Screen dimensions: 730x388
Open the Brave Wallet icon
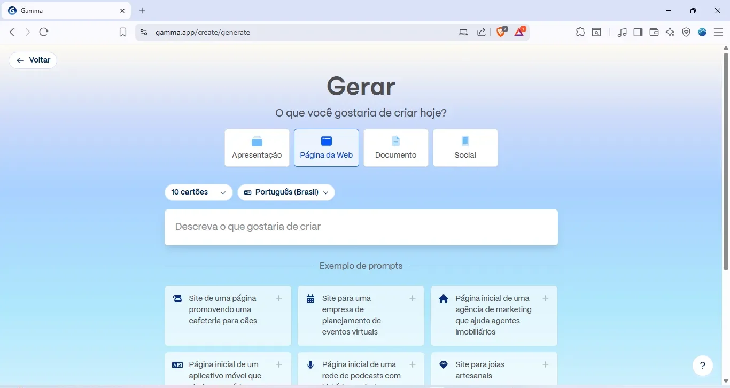[x=654, y=32]
